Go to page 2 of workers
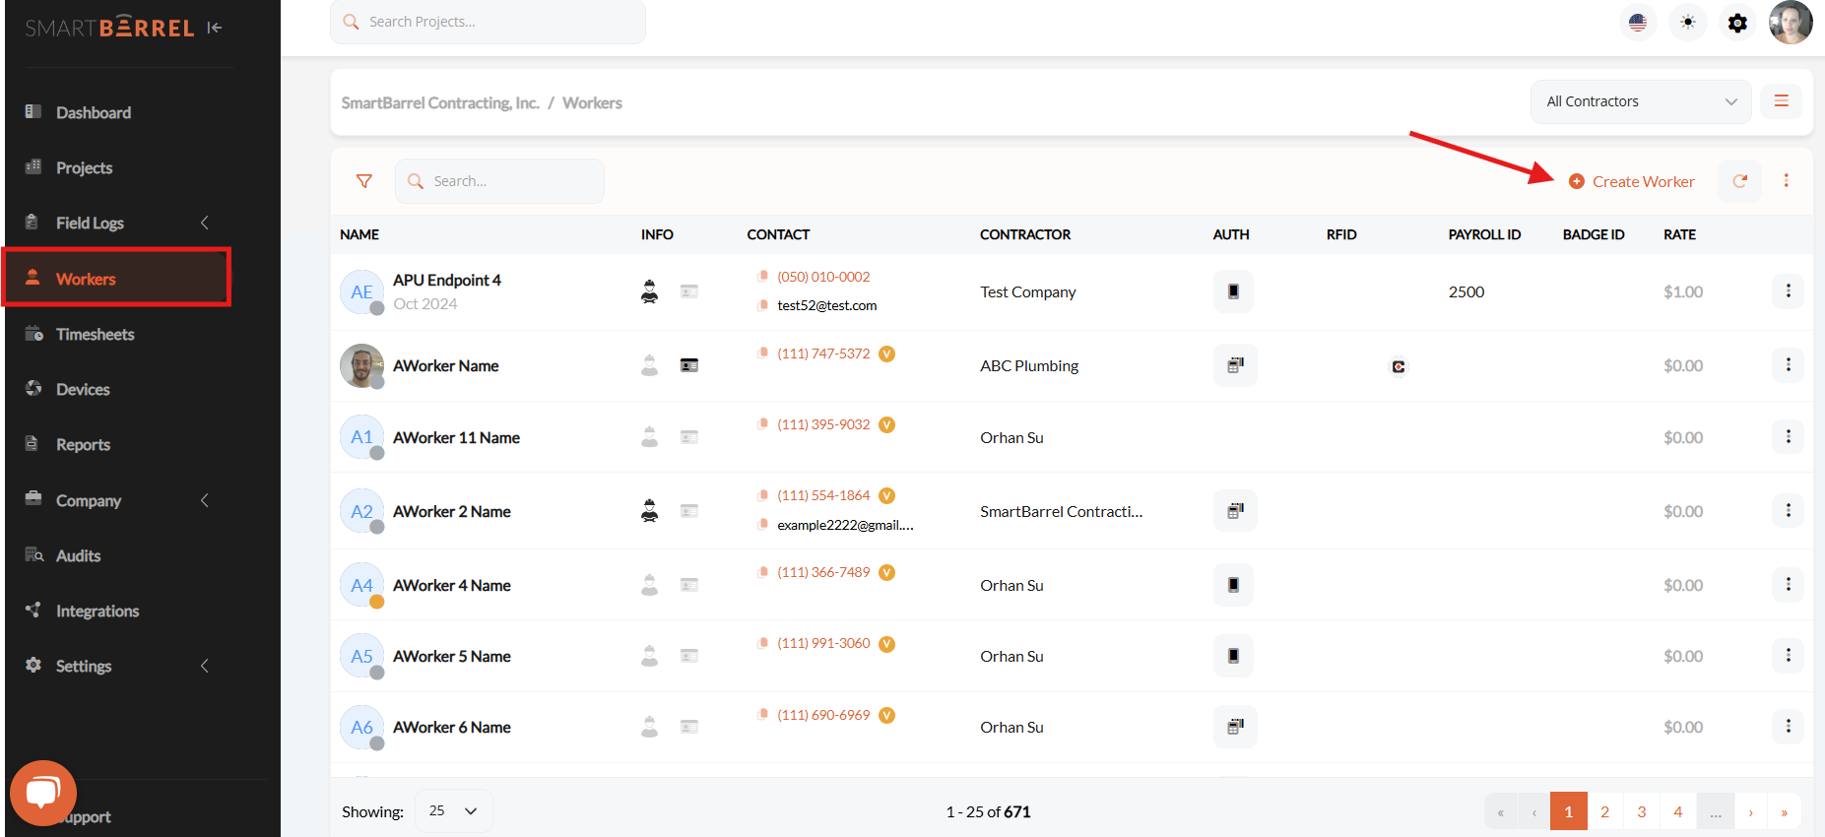1825x837 pixels. [1605, 811]
